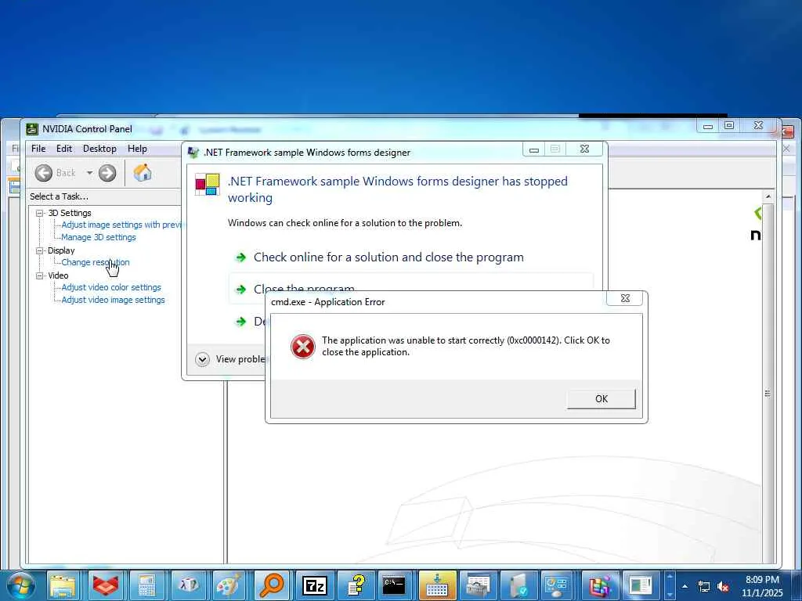Open Paint palette icon in taskbar

pos(229,585)
